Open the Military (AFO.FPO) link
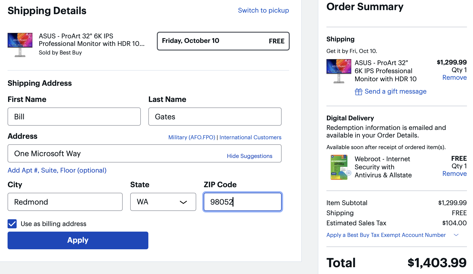Screen dimensions: 473x274 (192, 137)
